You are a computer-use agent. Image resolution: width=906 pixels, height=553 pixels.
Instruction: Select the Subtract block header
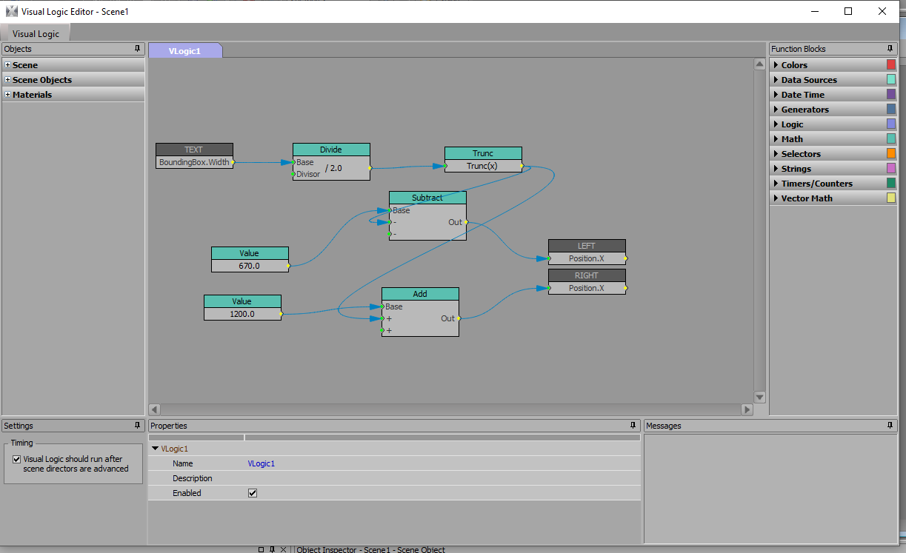click(x=427, y=198)
